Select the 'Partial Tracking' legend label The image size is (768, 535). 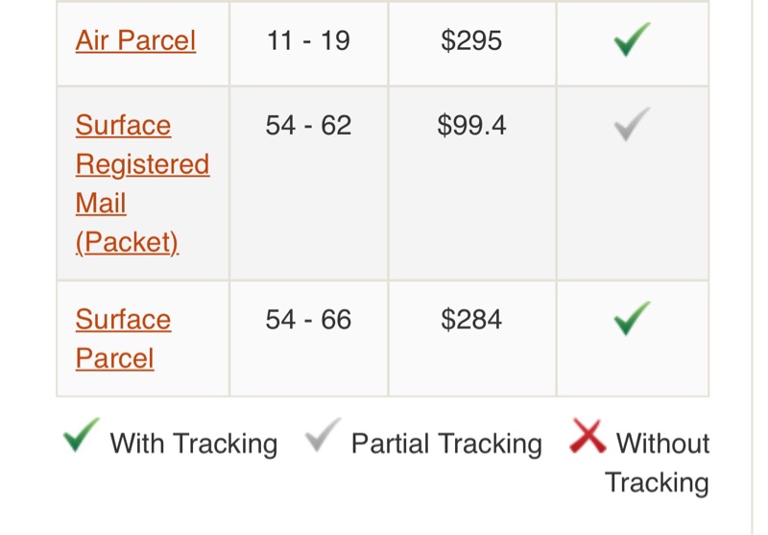tap(446, 444)
